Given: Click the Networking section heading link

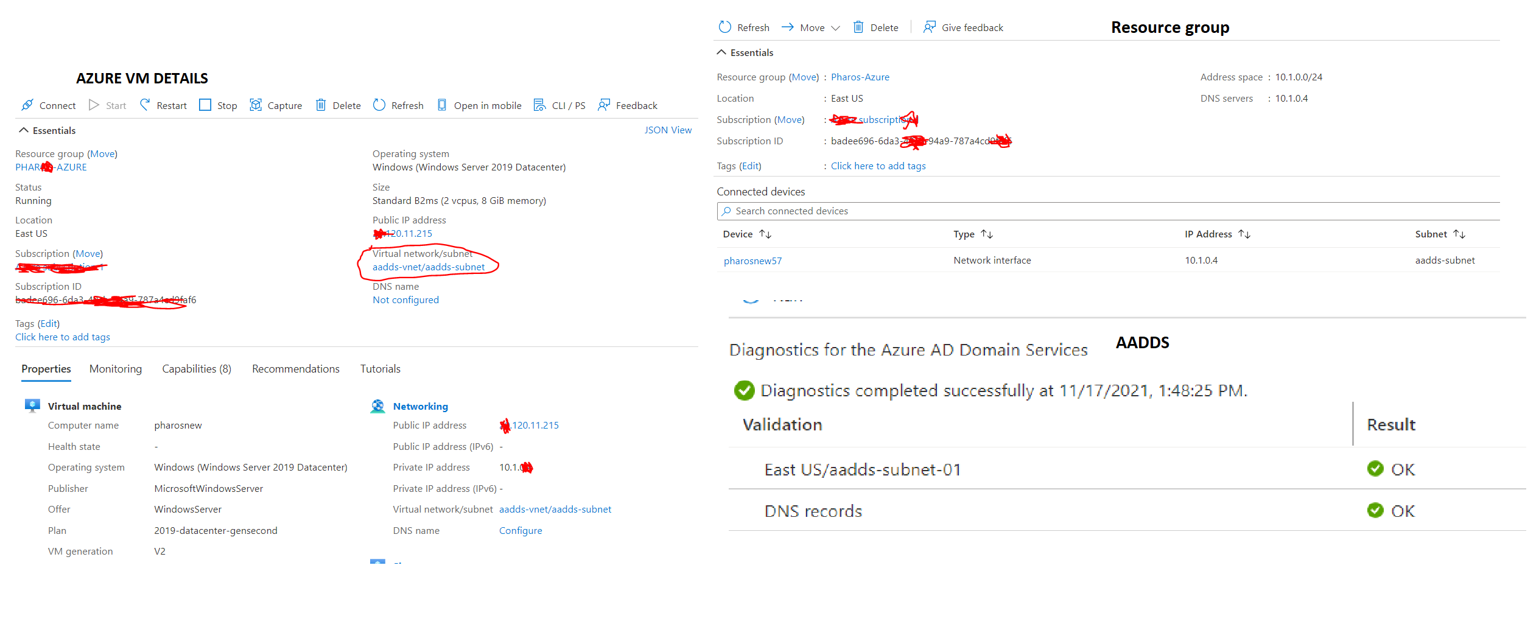Looking at the screenshot, I should 421,407.
